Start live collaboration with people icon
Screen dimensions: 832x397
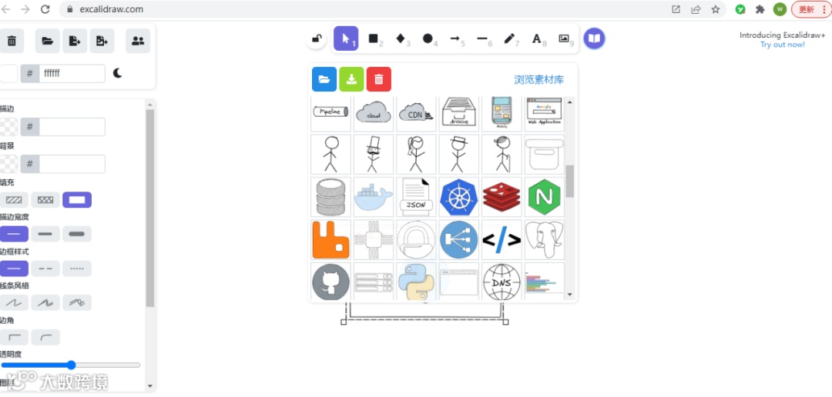pyautogui.click(x=138, y=41)
